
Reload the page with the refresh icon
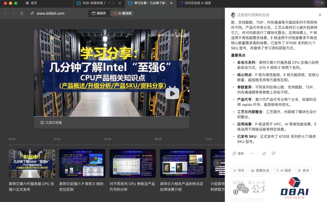(x=22, y=13)
